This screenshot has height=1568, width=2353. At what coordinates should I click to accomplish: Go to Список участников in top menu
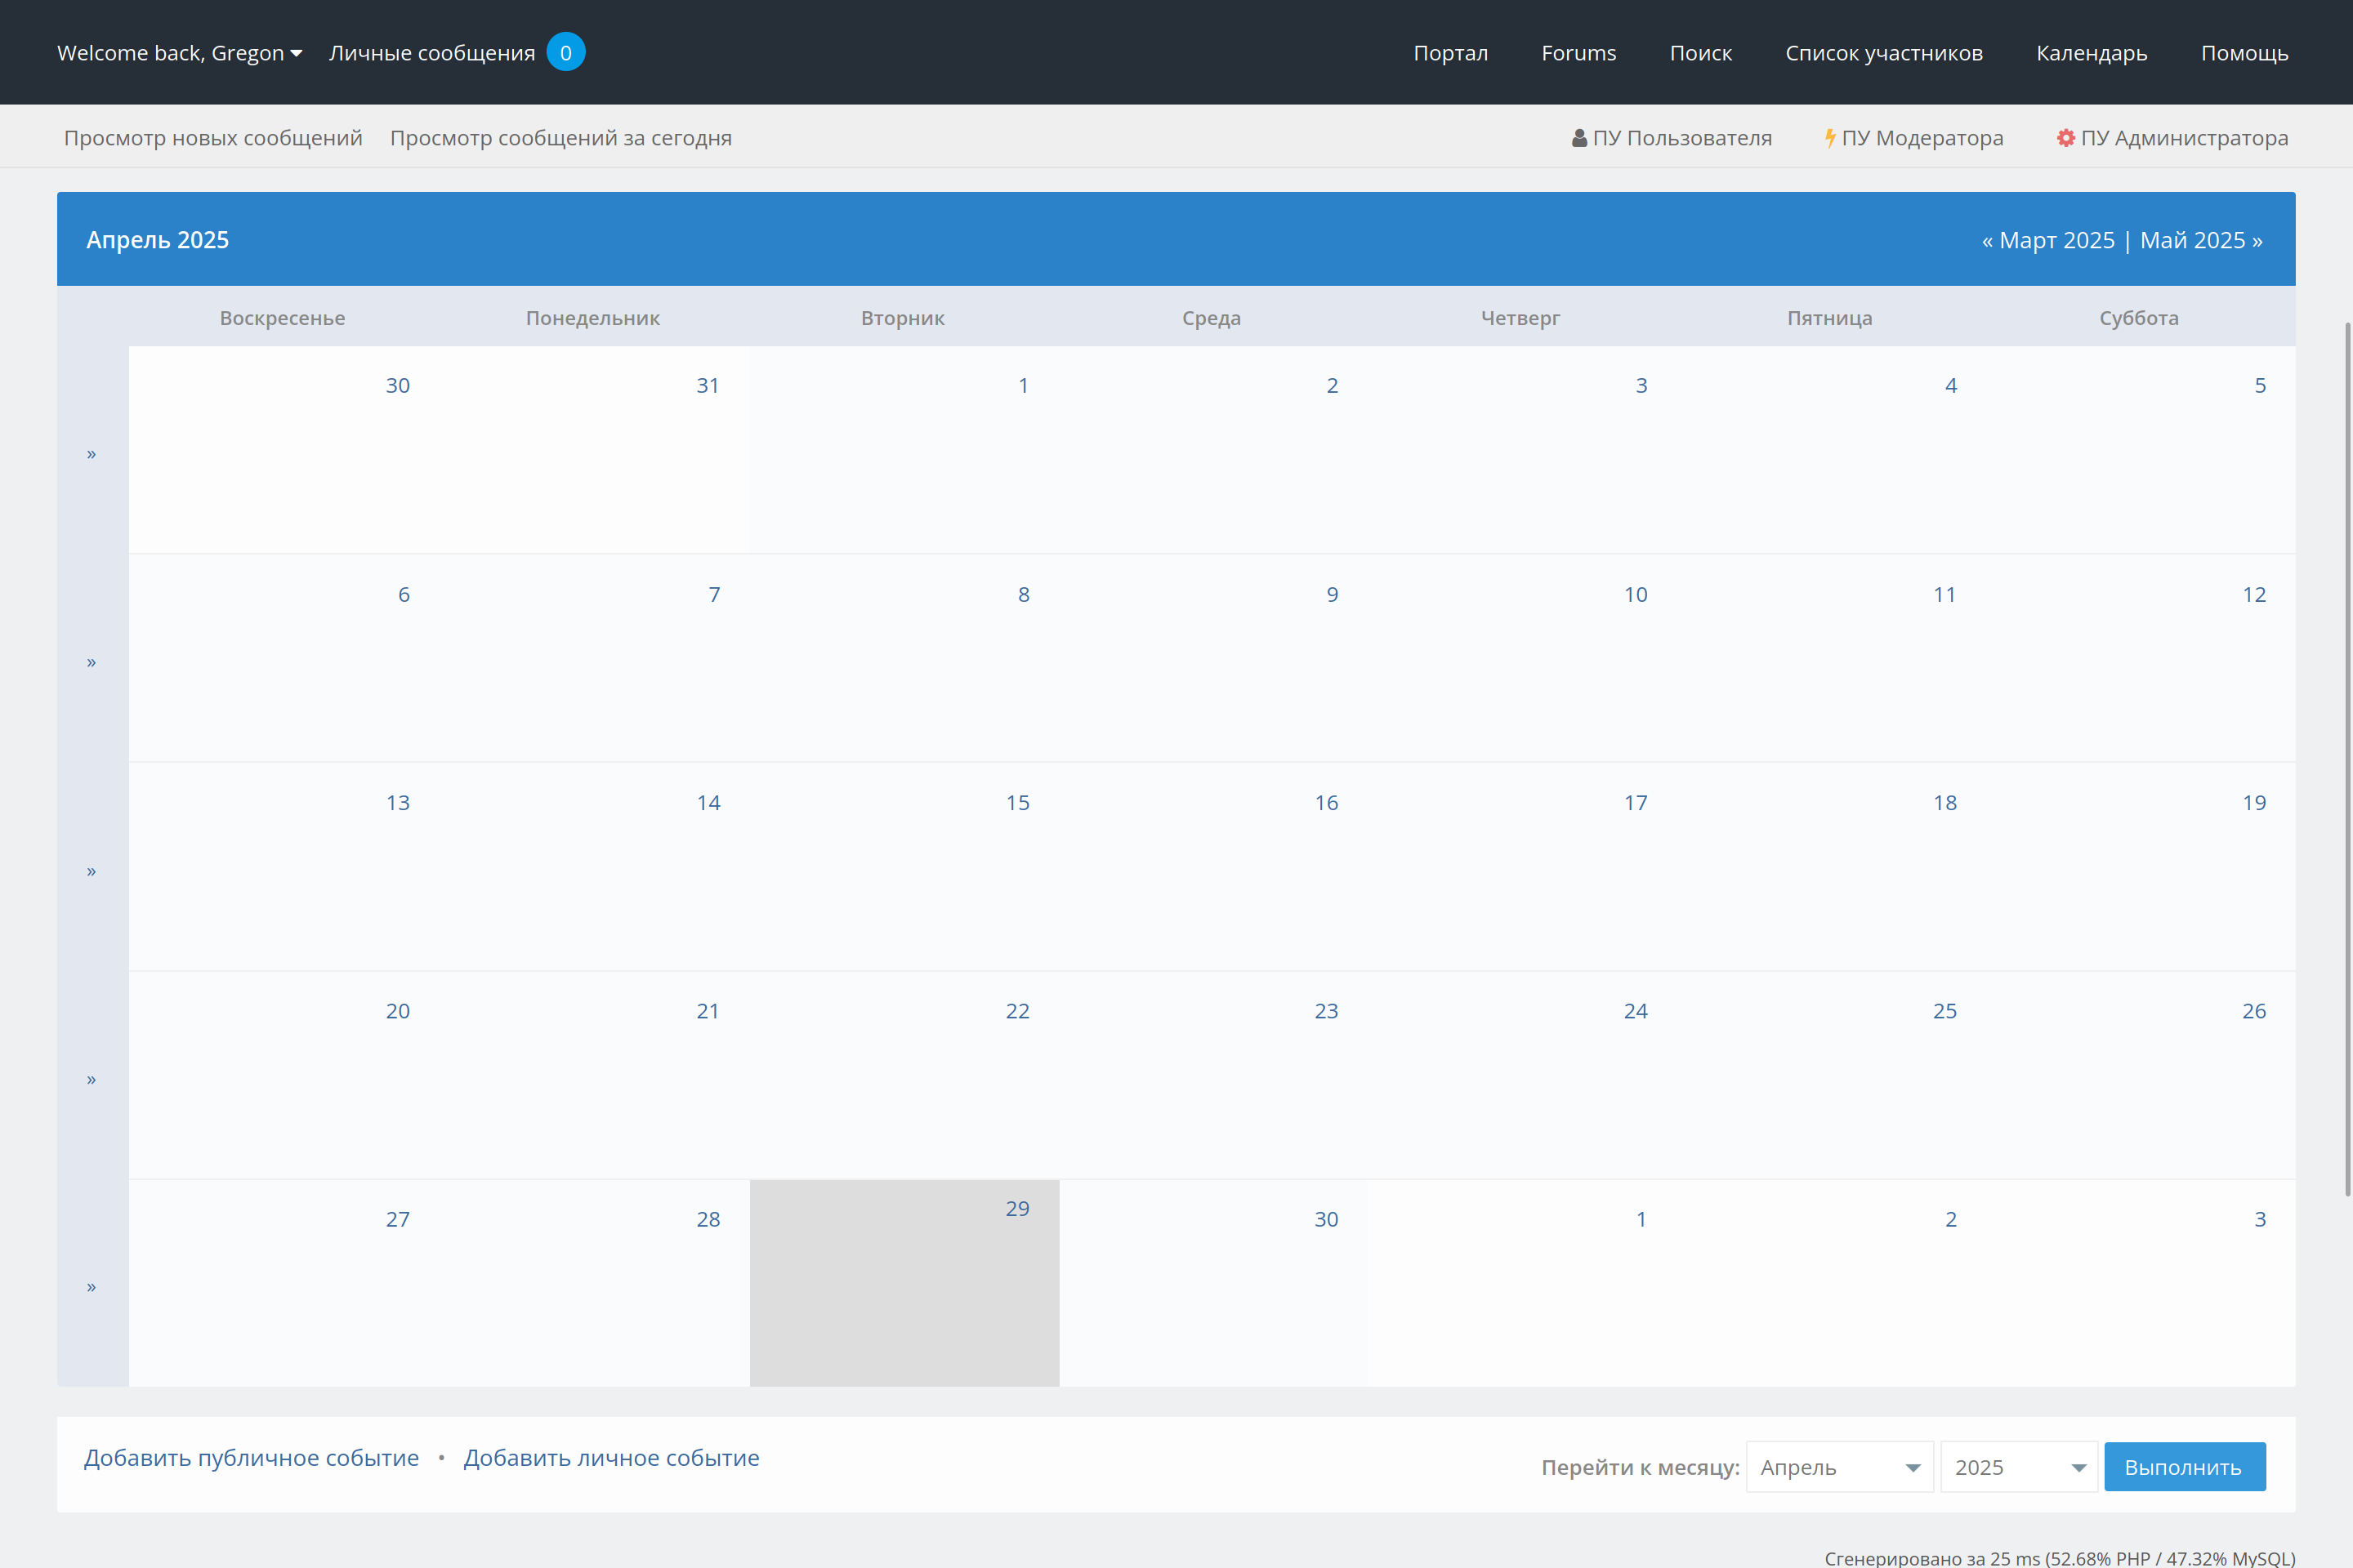pyautogui.click(x=1882, y=53)
